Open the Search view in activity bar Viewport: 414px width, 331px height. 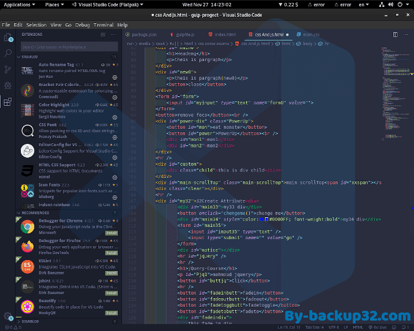pyautogui.click(x=8, y=53)
